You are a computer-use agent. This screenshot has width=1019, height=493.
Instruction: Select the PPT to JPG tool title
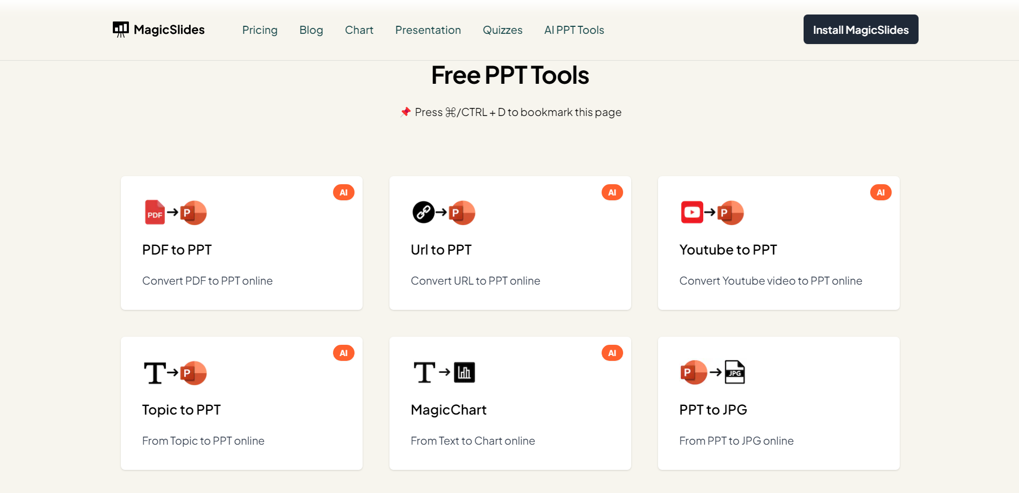pyautogui.click(x=713, y=410)
